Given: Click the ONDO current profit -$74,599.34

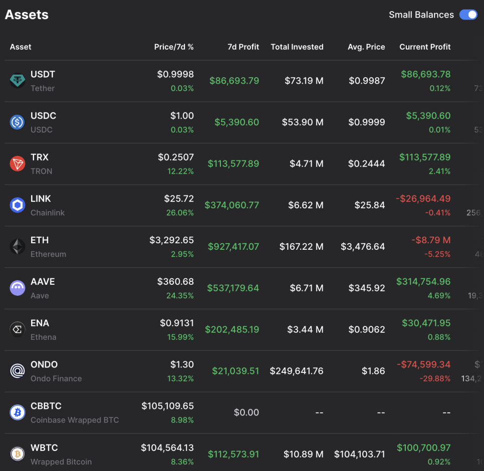Looking at the screenshot, I should click(423, 364).
